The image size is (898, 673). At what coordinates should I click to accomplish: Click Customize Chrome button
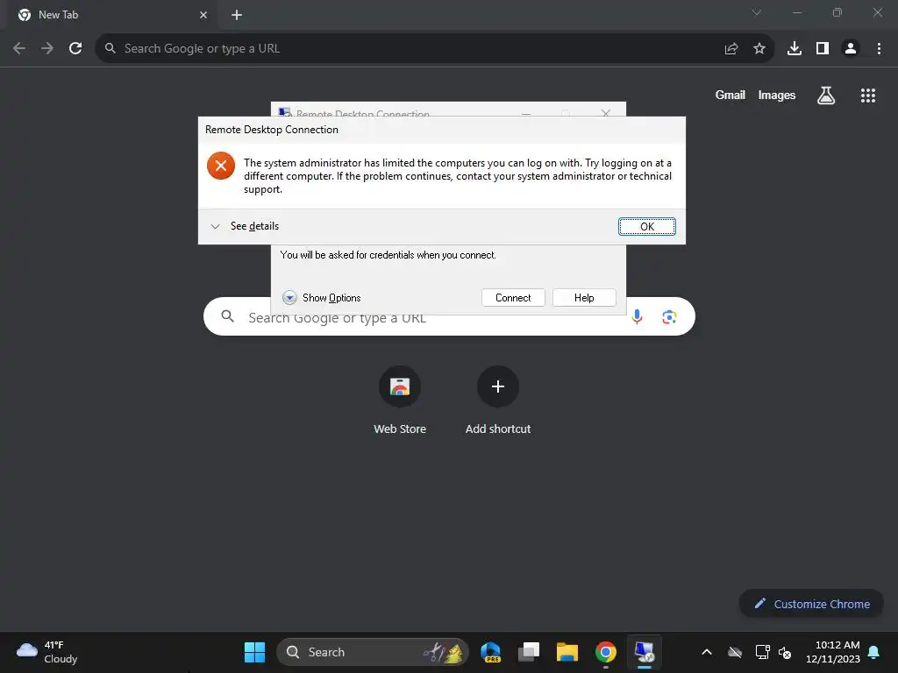811,604
